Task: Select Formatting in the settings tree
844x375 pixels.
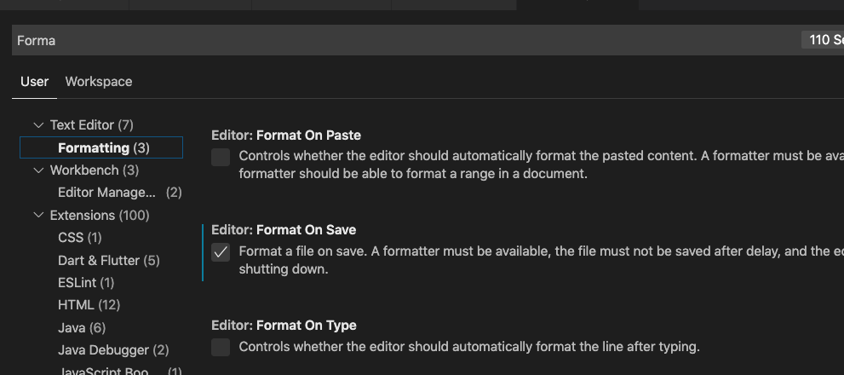Action: [103, 148]
